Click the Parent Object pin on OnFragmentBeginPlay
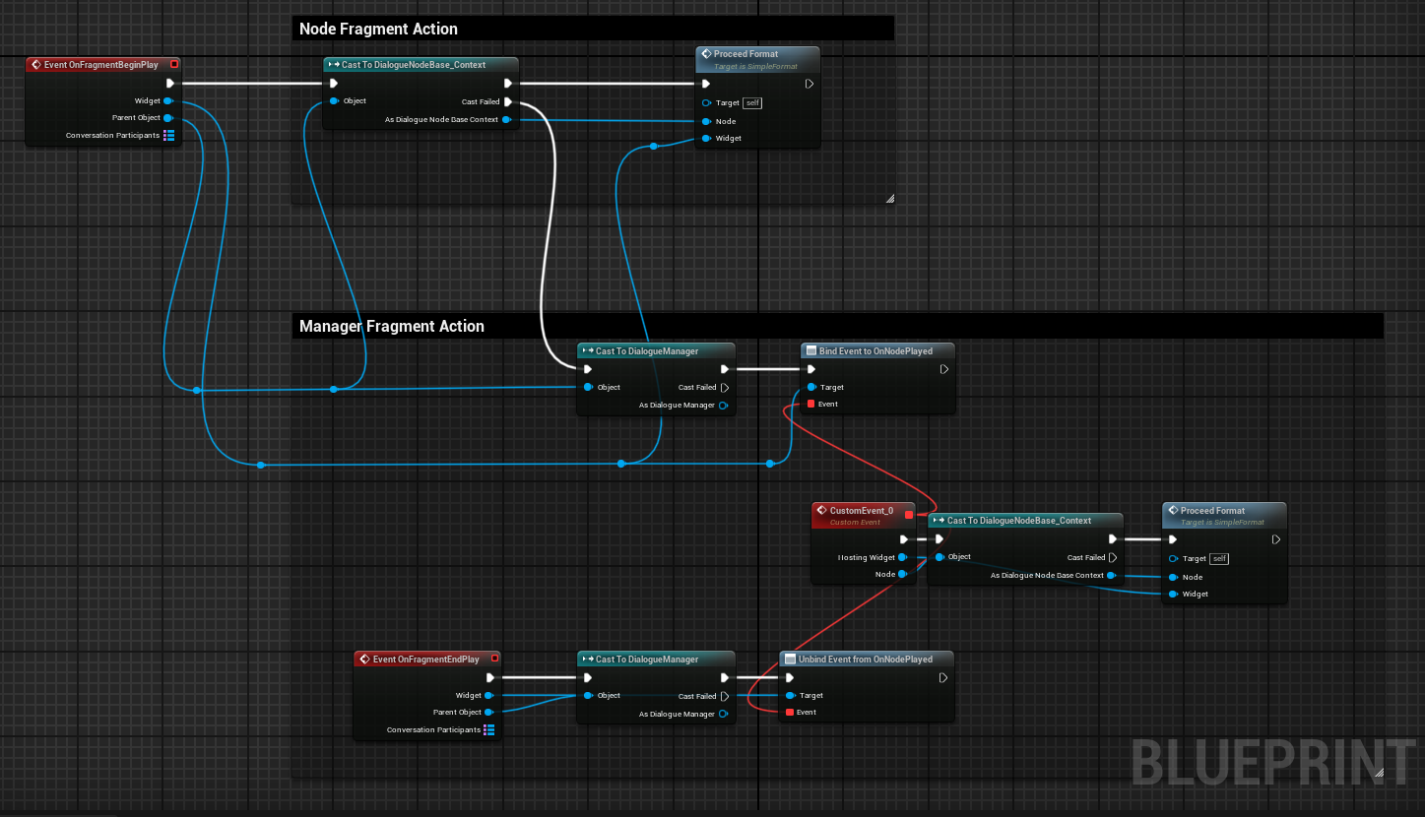This screenshot has width=1425, height=817. point(168,118)
